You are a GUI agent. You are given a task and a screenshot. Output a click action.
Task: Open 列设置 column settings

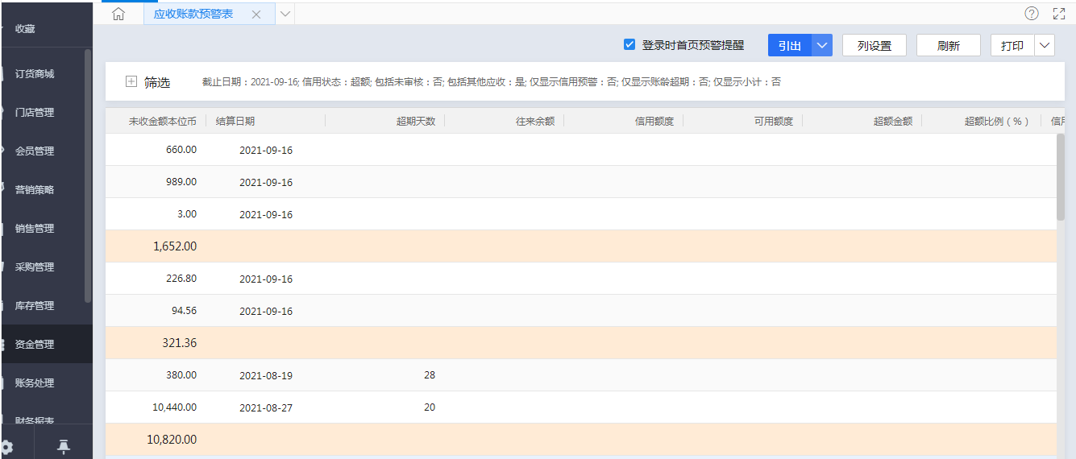coord(875,46)
